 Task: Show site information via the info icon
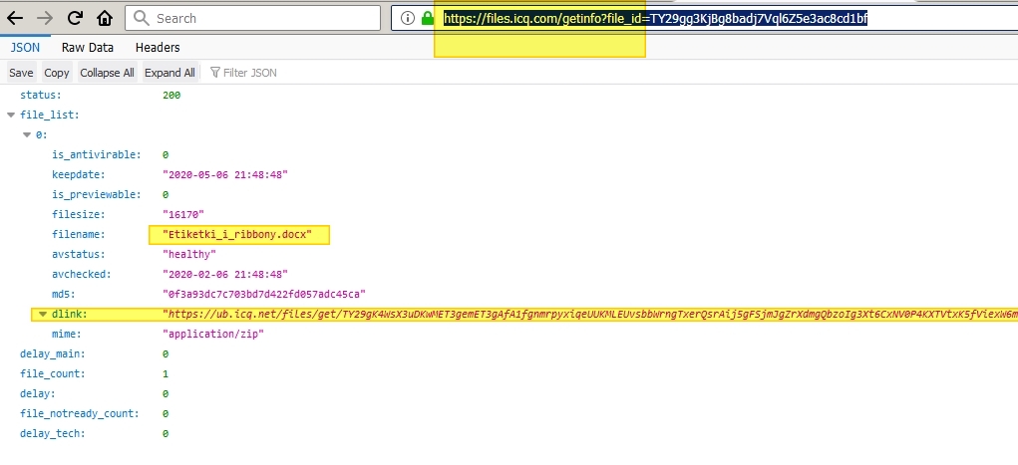pos(407,18)
